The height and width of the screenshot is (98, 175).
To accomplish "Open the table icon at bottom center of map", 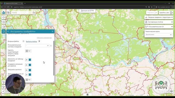I will tap(87, 95).
